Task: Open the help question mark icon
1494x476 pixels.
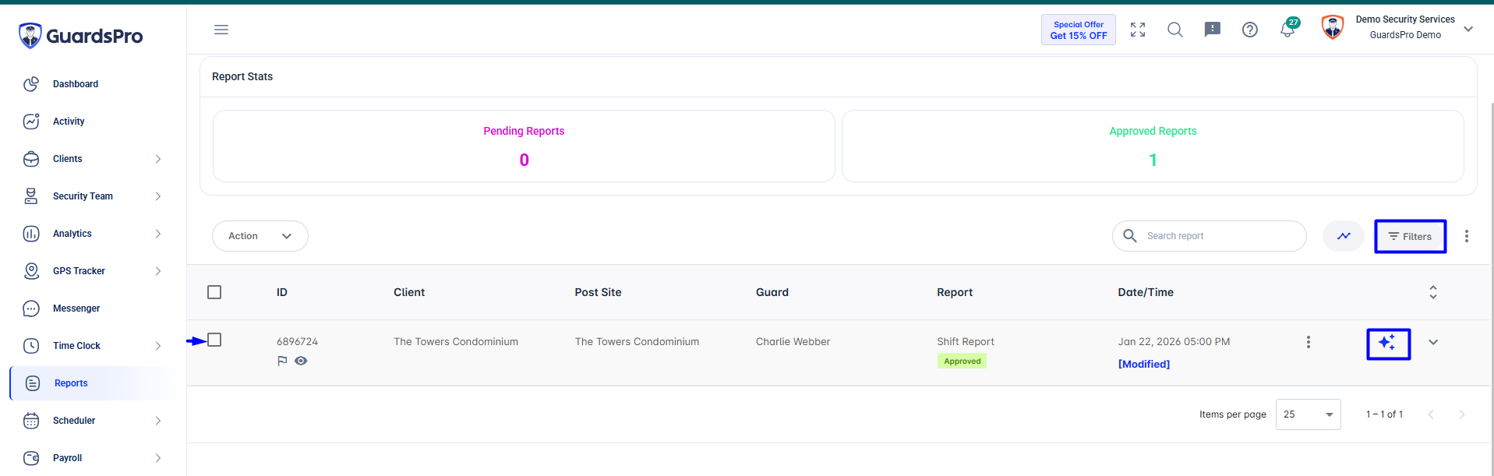Action: tap(1250, 30)
